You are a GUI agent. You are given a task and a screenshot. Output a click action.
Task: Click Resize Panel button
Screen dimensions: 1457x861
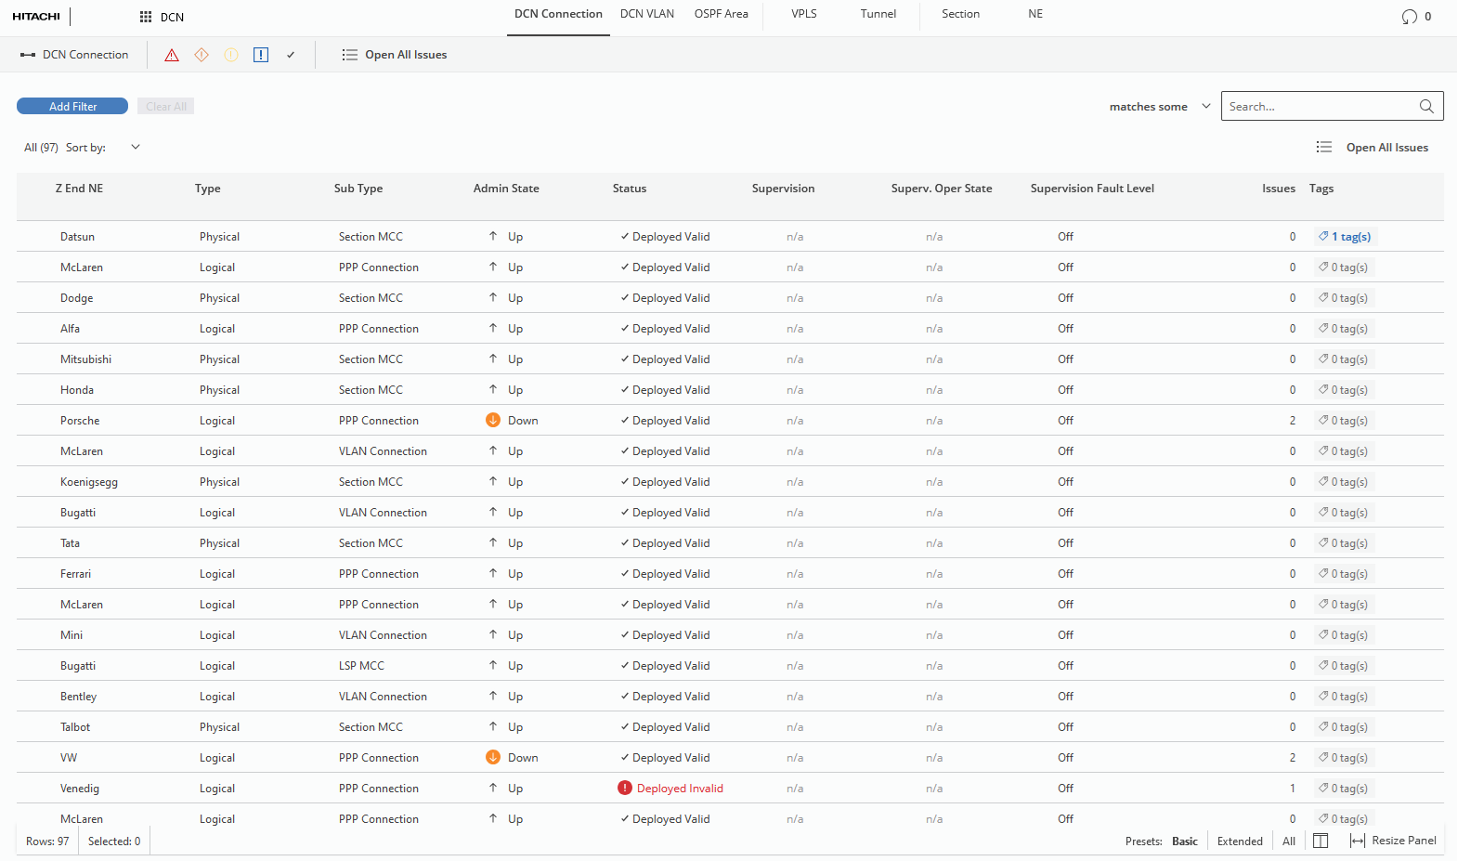tap(1393, 841)
